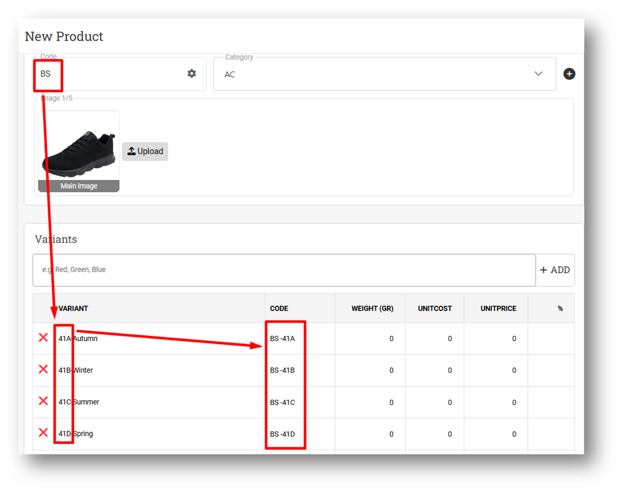Remove the 41C-Summer variant
This screenshot has width=622, height=492.
pos(44,401)
